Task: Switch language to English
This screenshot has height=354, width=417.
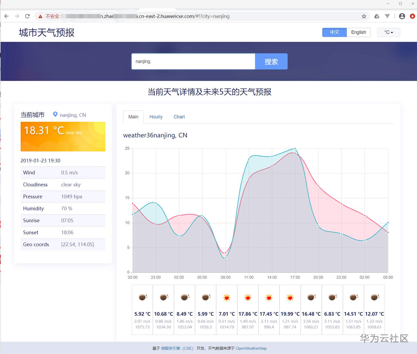Action: click(x=358, y=32)
